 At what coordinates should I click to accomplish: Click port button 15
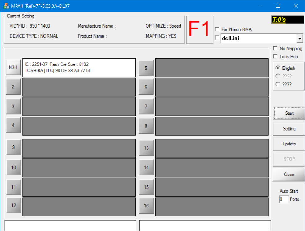click(147, 187)
